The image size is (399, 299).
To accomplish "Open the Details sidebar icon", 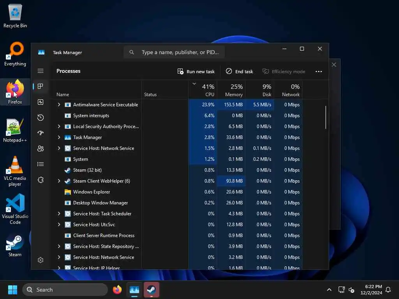I will [x=41, y=164].
